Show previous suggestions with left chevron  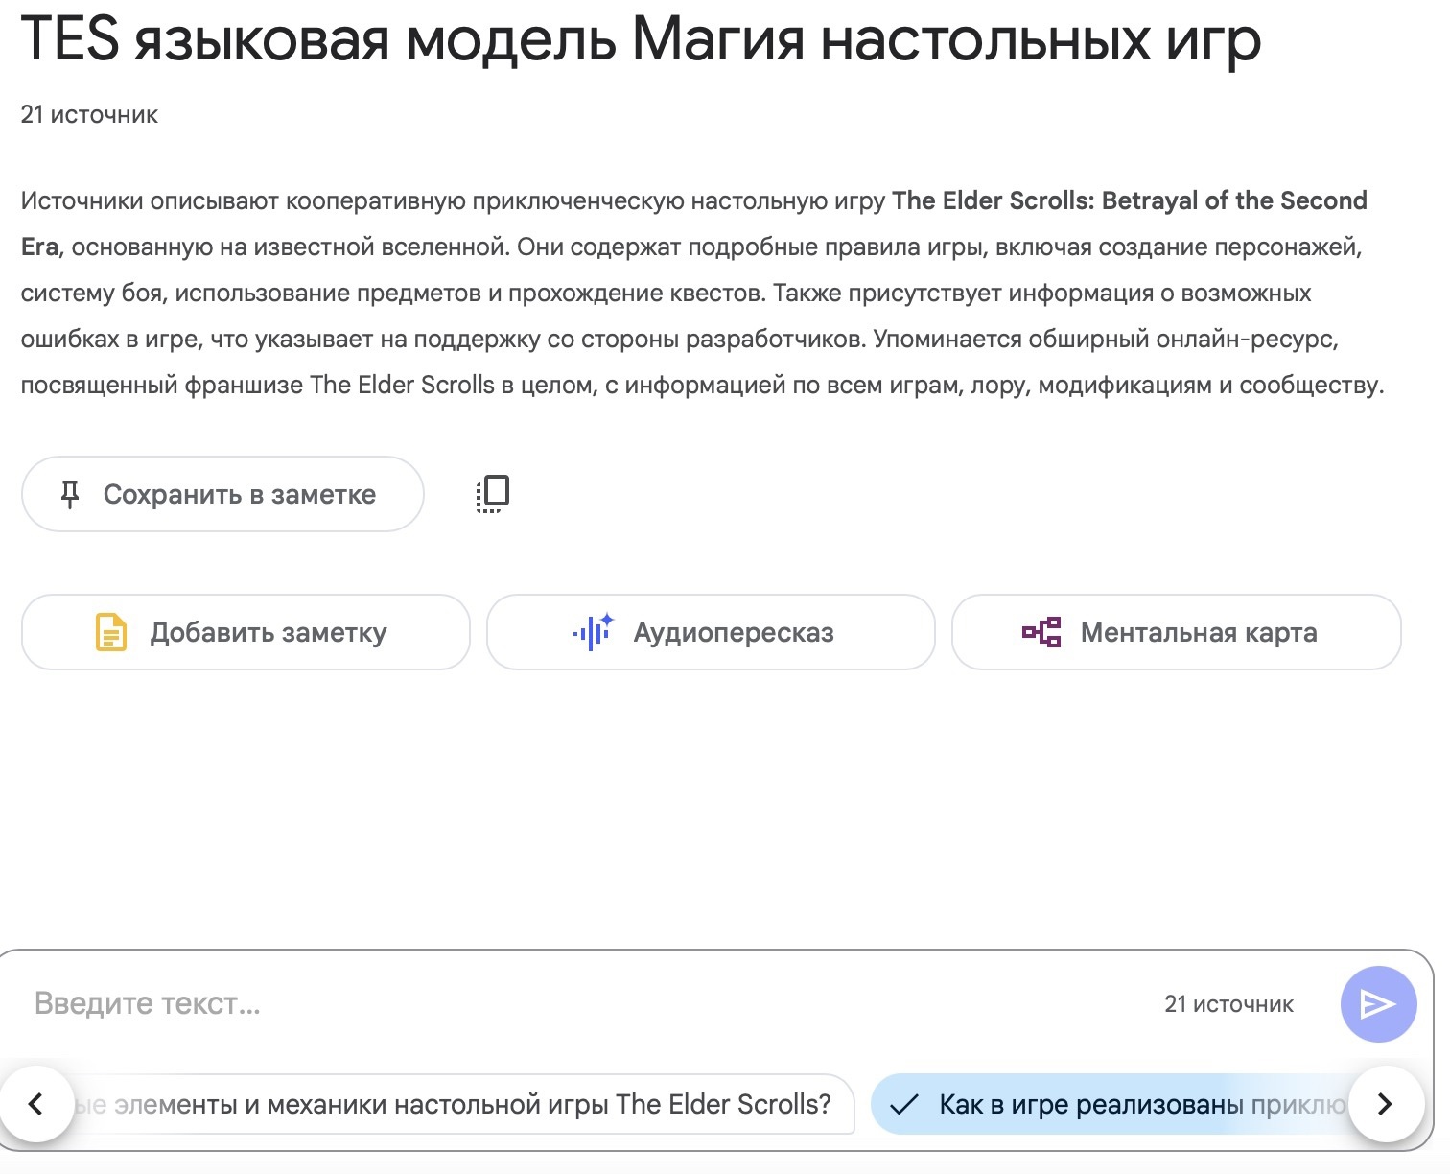(x=36, y=1104)
